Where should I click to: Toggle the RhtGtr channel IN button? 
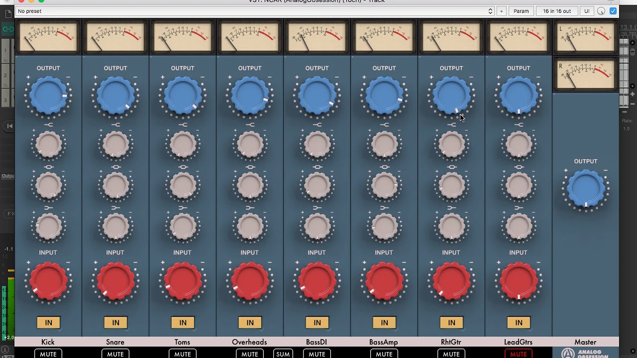[451, 323]
